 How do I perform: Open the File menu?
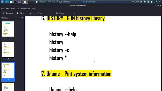pos(3,9)
